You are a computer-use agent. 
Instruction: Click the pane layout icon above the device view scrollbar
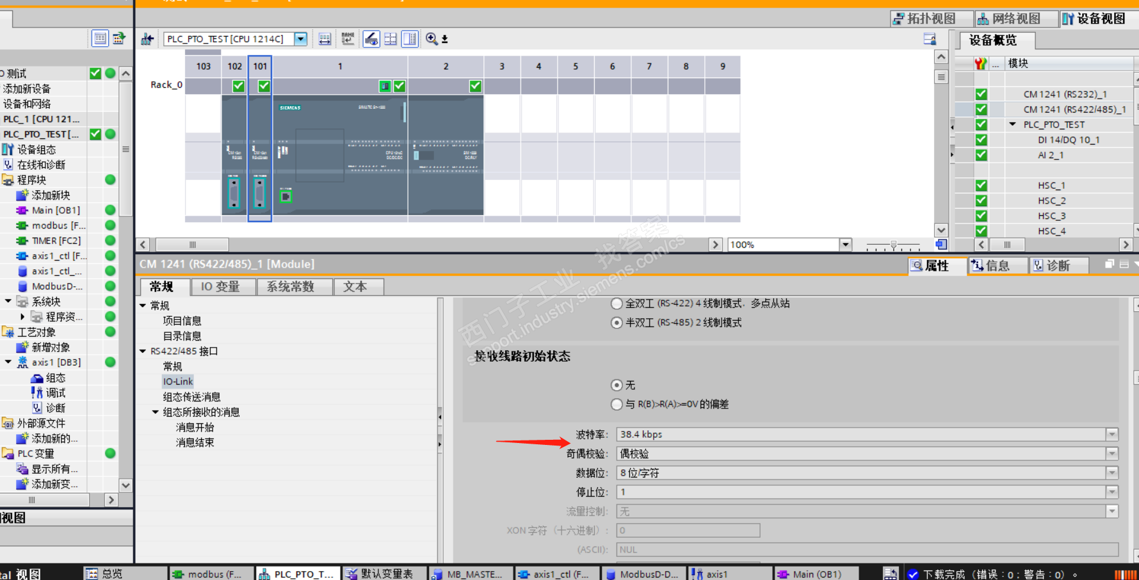(x=930, y=39)
